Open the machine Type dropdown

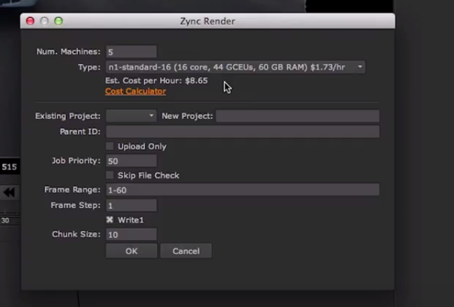click(236, 68)
